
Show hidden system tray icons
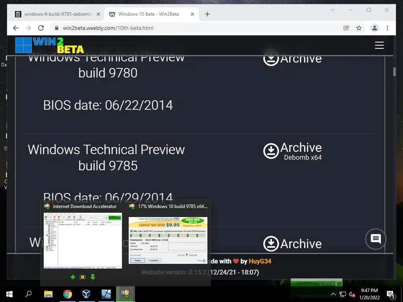tap(333, 294)
